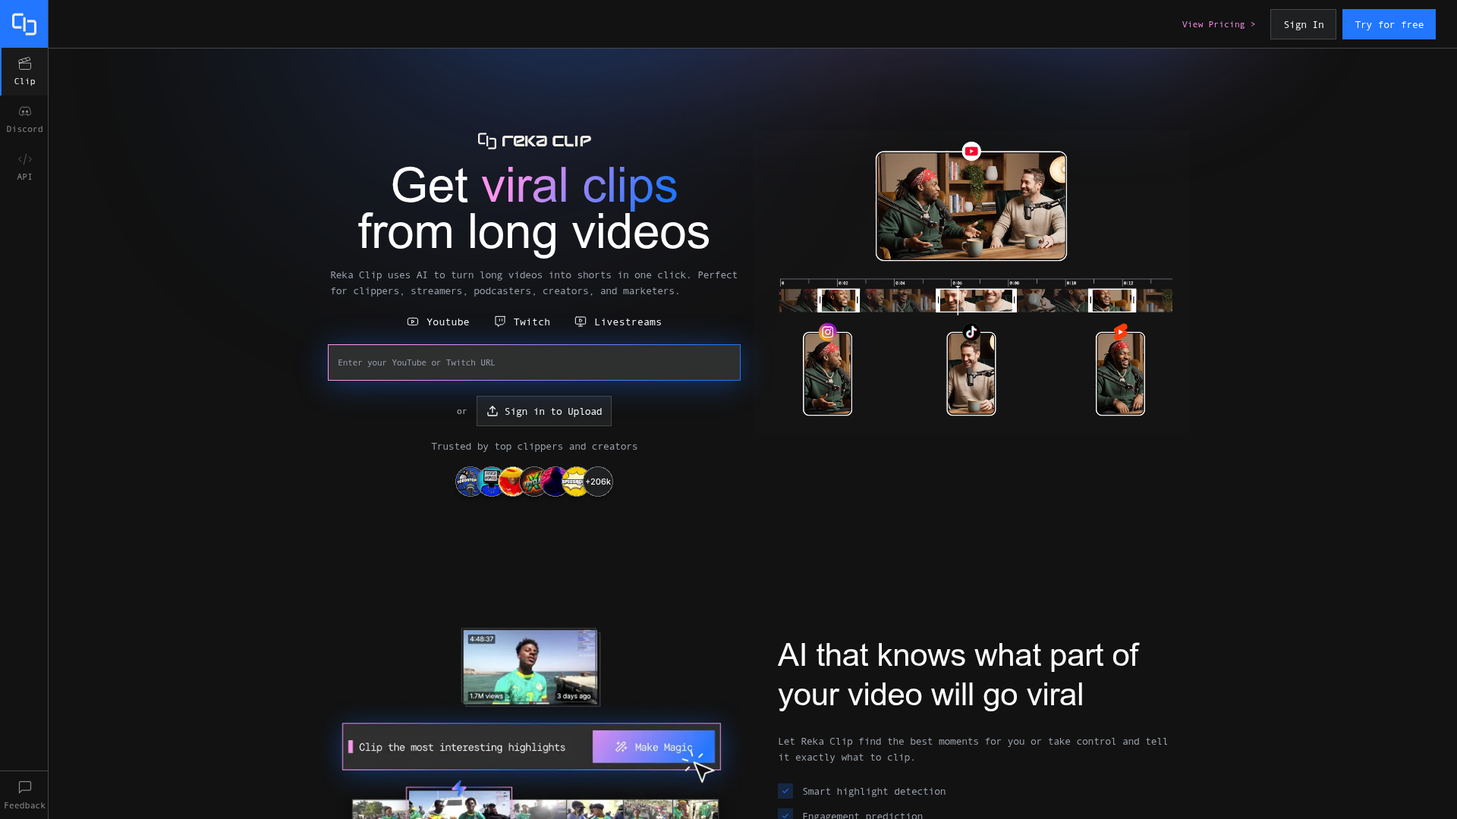
Task: Click the YouTube badge above the podcast video
Action: click(x=971, y=151)
